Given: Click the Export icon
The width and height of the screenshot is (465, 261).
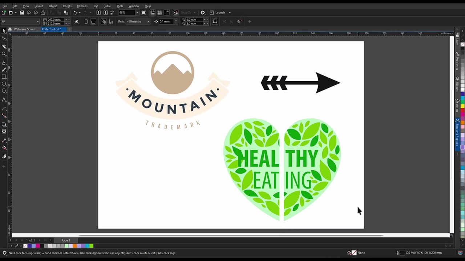Looking at the screenshot, I should tap(106, 12).
